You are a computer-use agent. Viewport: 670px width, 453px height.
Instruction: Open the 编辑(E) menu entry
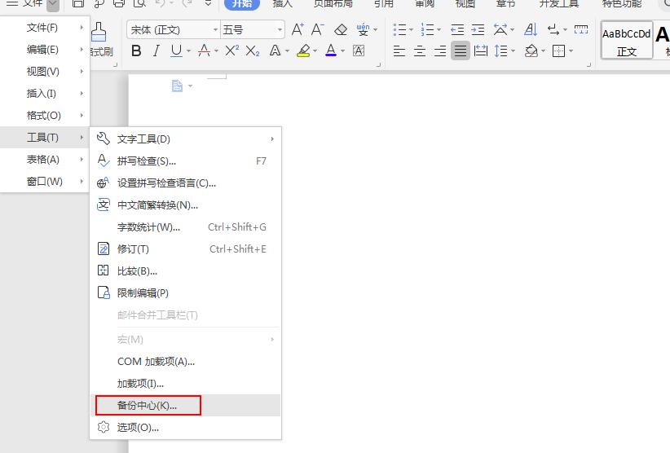click(x=45, y=50)
